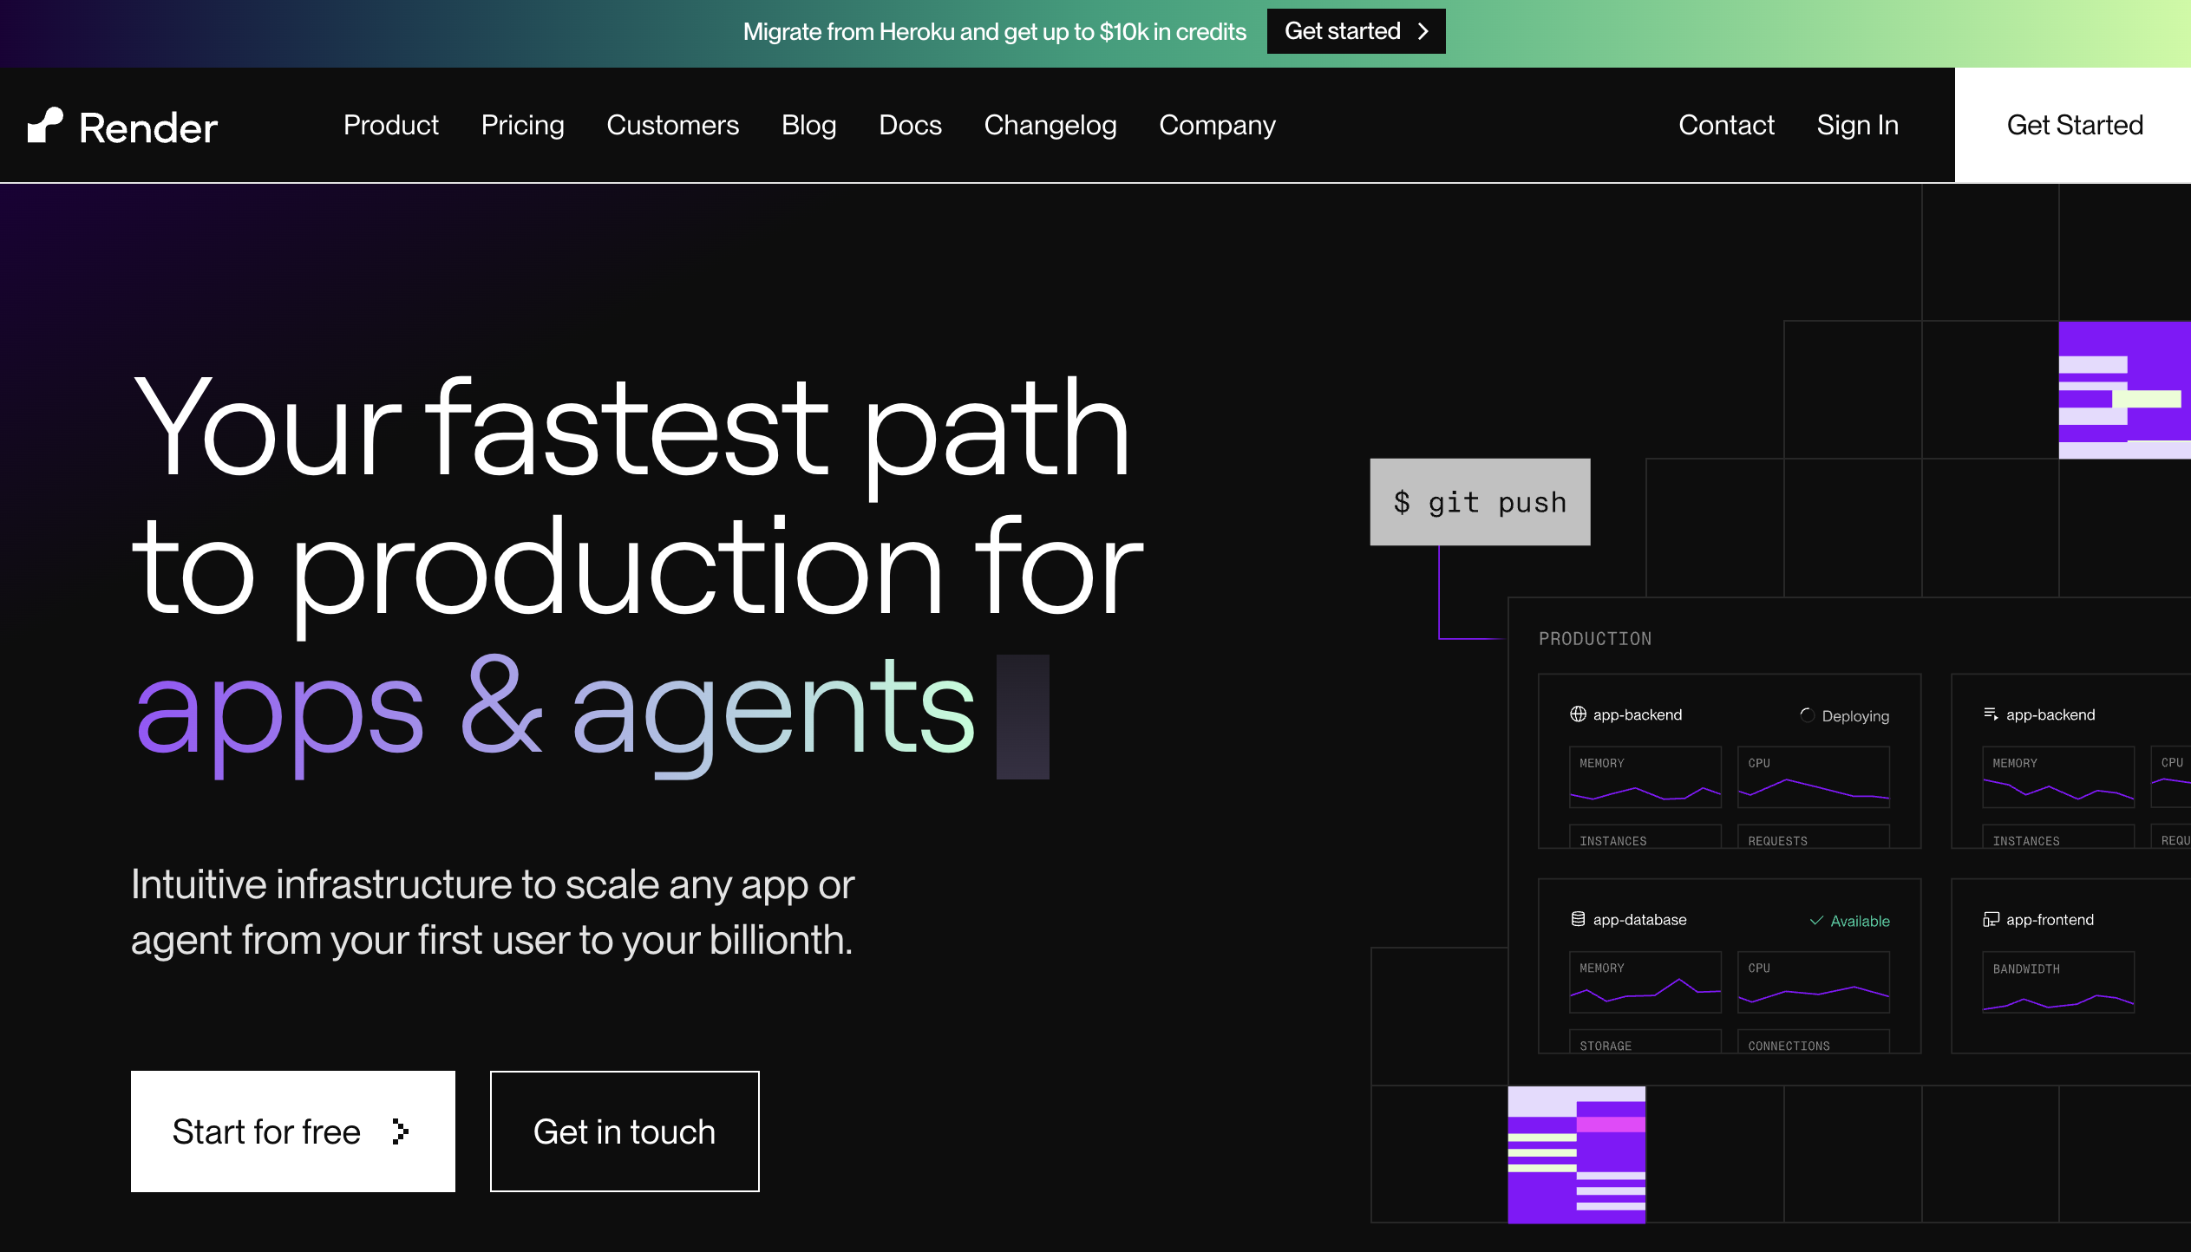
Task: Sign in to Render
Action: [1857, 125]
